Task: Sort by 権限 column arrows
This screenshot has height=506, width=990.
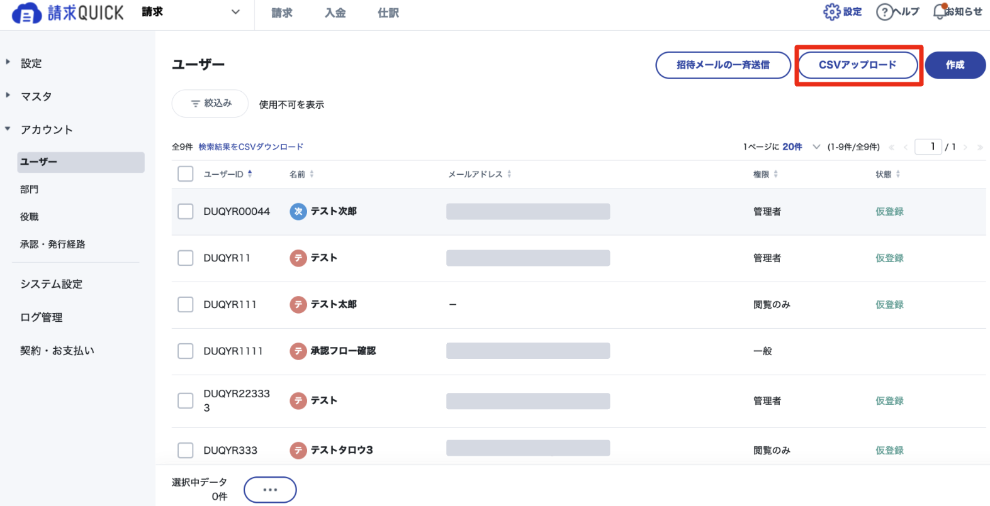Action: click(x=776, y=174)
